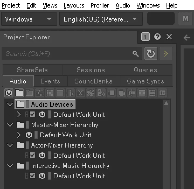The image size is (194, 189).
Task: Click the circular sync arrow button
Action: tap(151, 54)
